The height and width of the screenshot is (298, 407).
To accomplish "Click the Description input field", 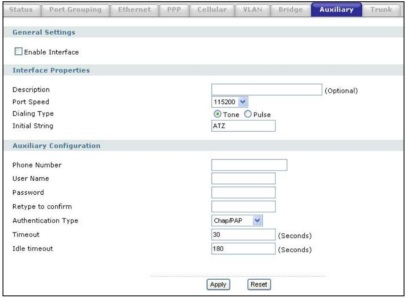I will click(x=267, y=90).
